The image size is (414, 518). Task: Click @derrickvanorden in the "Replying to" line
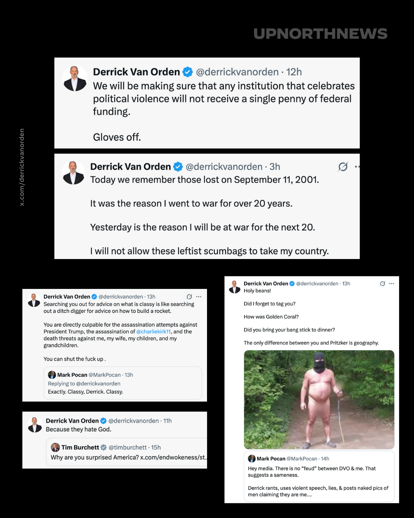point(98,384)
